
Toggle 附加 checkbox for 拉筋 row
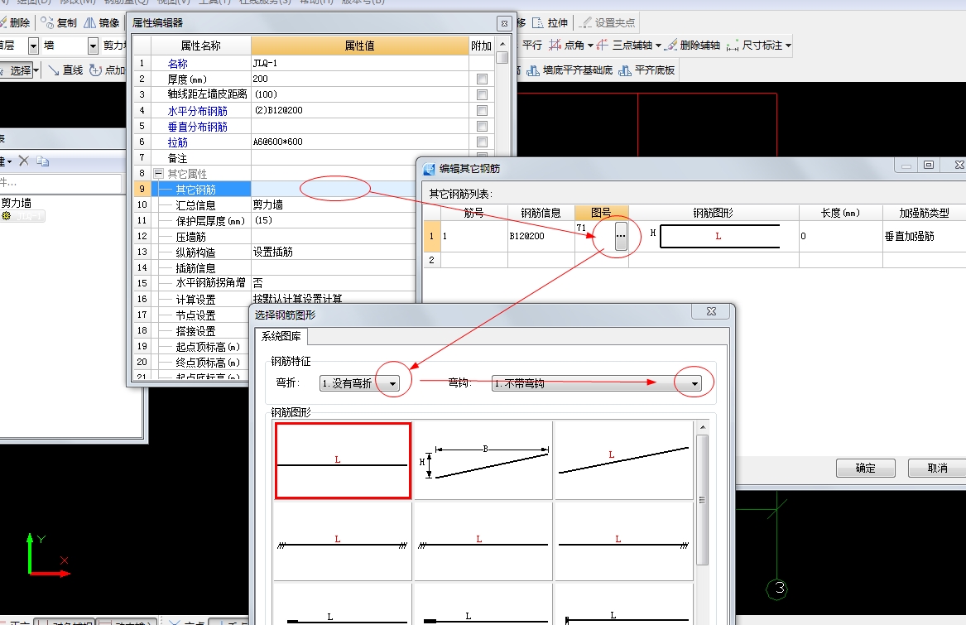click(x=482, y=142)
